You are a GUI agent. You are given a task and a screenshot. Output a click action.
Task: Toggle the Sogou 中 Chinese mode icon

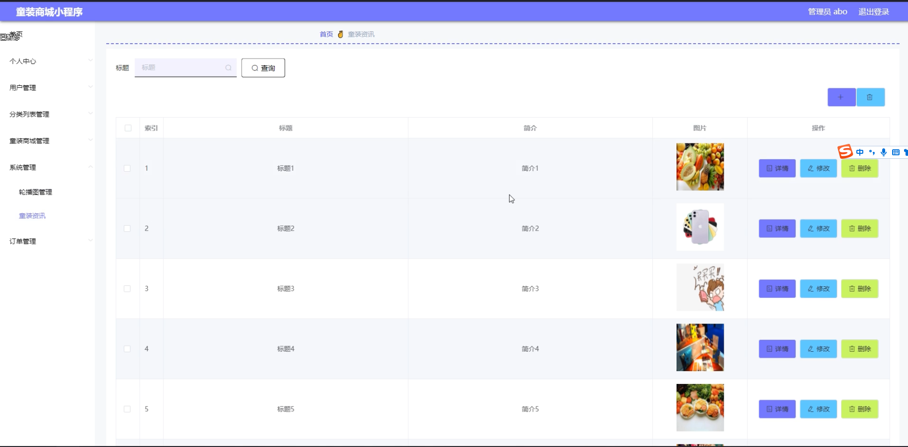(860, 152)
